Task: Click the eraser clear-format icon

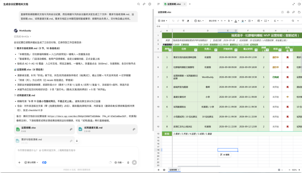Action: [188, 21]
